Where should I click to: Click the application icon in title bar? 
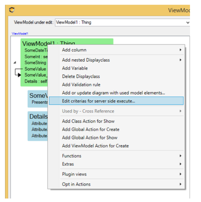coord(12,10)
